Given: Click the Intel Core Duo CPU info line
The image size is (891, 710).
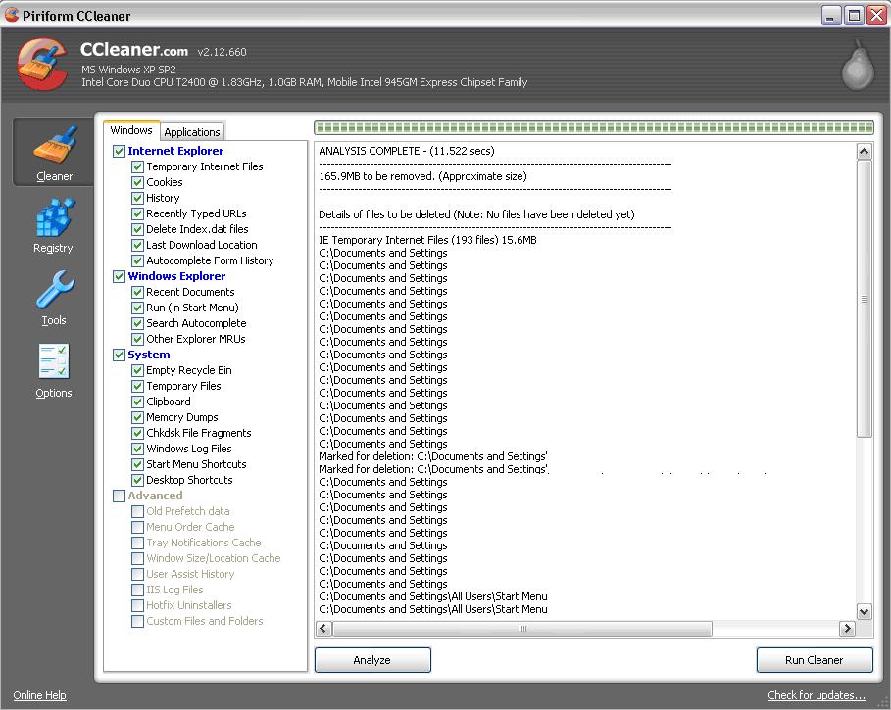Looking at the screenshot, I should tap(304, 82).
